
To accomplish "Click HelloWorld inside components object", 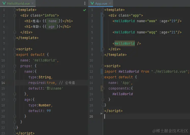I will click(123, 94).
